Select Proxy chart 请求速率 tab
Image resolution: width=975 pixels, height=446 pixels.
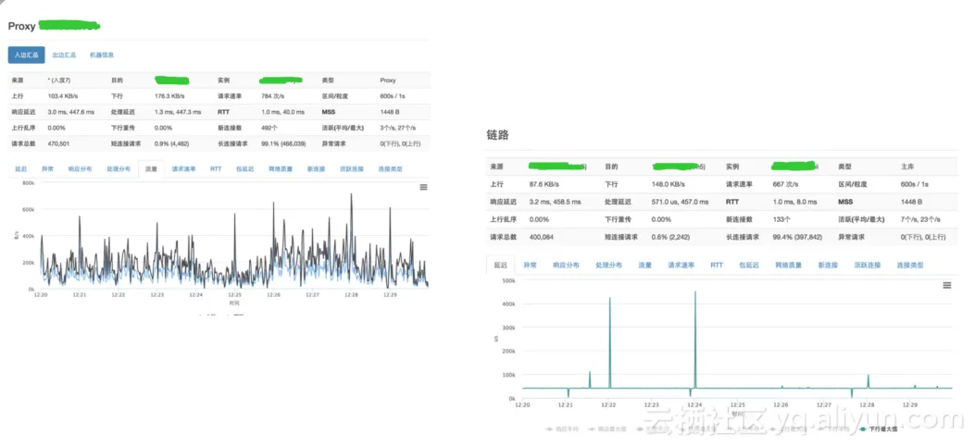tap(183, 169)
